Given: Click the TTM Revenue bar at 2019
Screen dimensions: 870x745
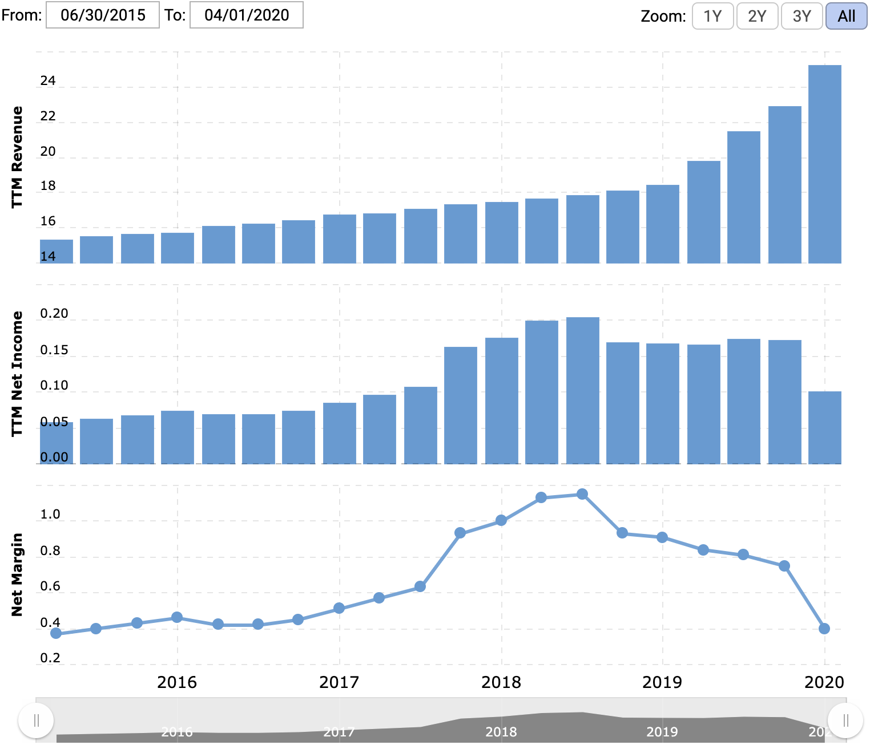Looking at the screenshot, I should (663, 224).
